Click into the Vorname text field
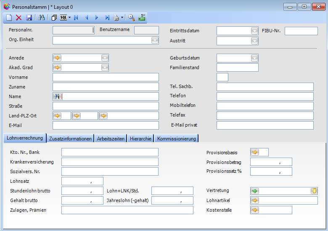The image size is (328, 231). pos(106,77)
